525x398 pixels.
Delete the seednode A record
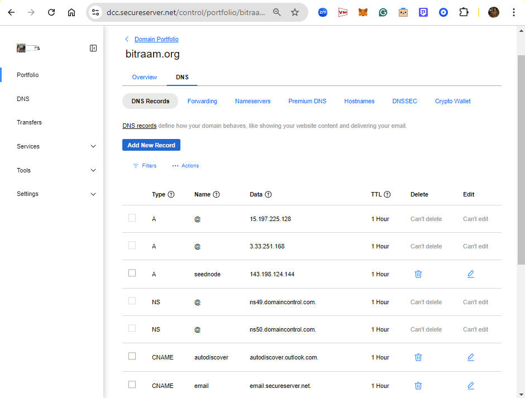coord(418,274)
